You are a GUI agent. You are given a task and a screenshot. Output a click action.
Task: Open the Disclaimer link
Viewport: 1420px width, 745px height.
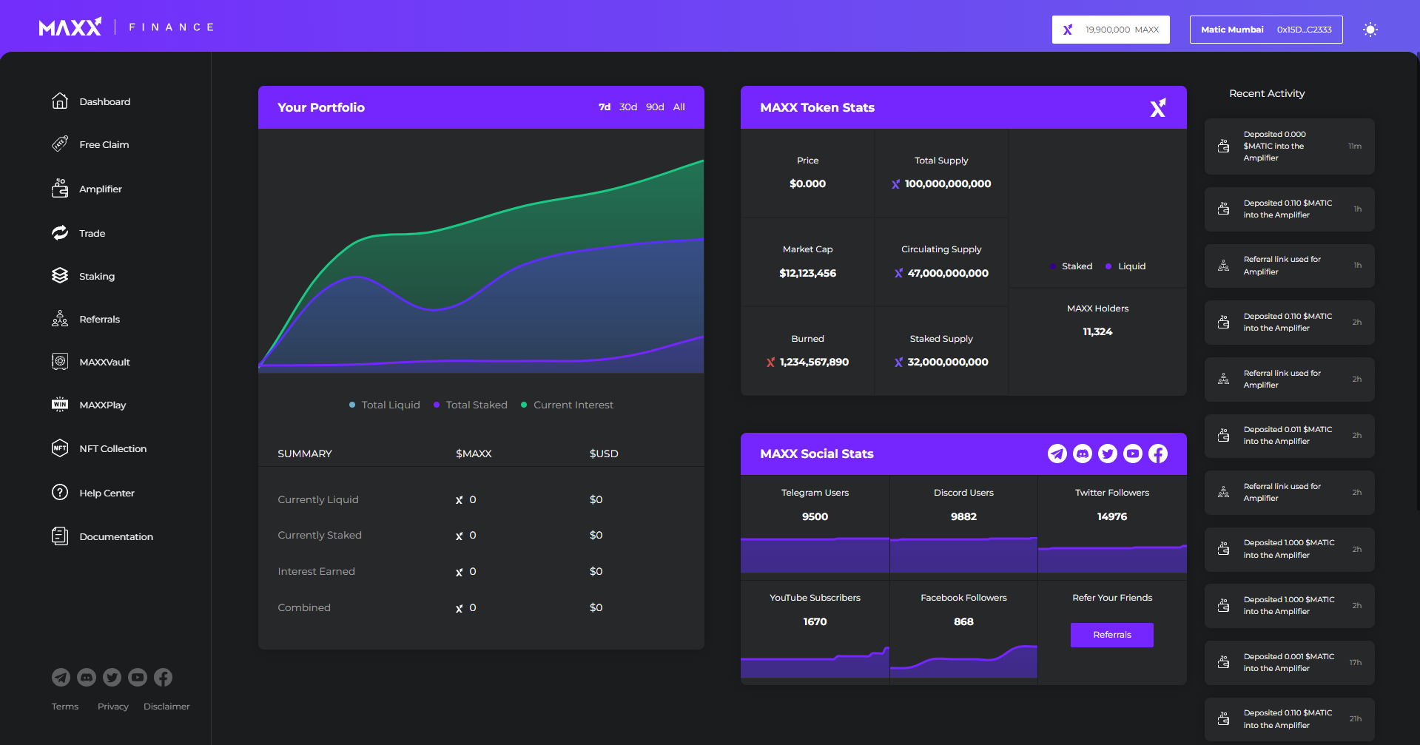166,707
